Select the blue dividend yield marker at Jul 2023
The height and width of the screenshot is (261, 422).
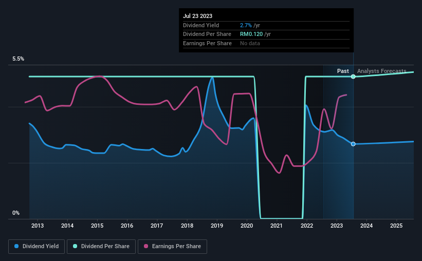click(x=353, y=144)
